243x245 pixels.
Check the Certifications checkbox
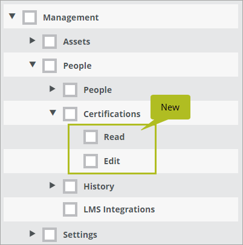70,114
